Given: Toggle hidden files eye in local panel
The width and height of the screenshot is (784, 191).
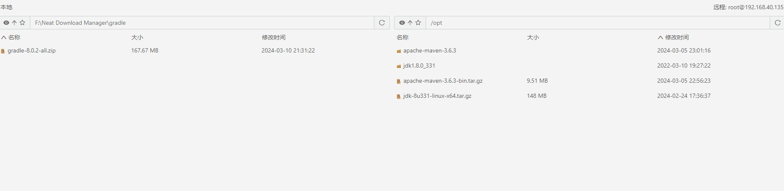Looking at the screenshot, I should pos(6,23).
